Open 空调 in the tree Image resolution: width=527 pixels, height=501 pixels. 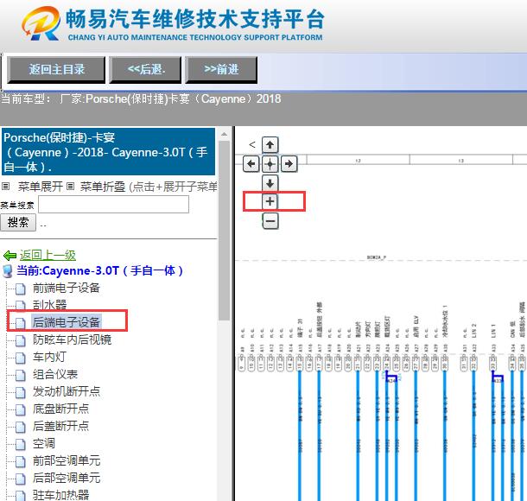click(44, 443)
